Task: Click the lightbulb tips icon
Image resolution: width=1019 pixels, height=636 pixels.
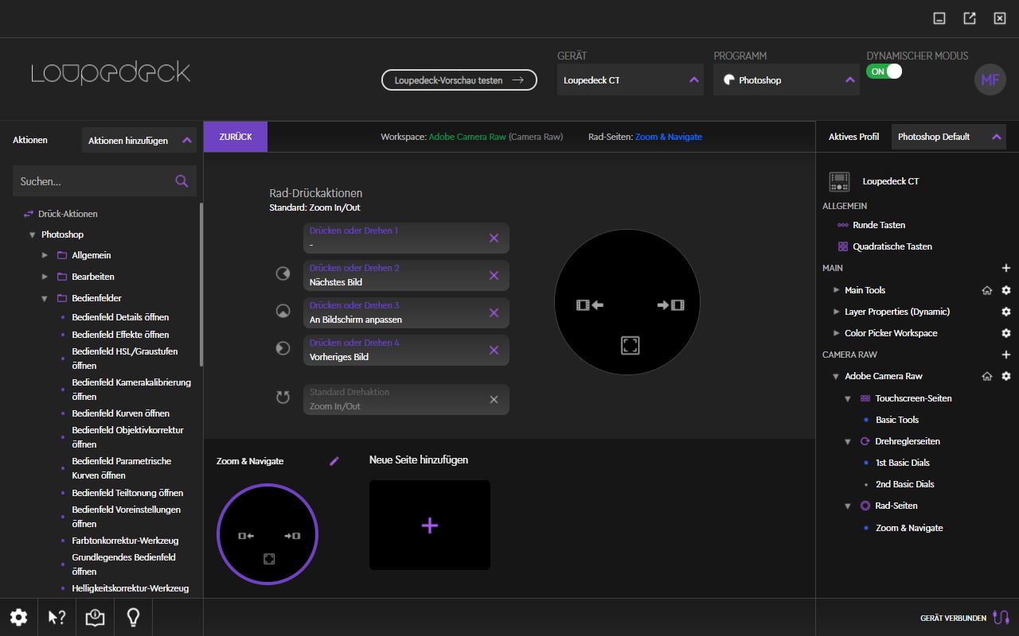Action: click(x=133, y=617)
